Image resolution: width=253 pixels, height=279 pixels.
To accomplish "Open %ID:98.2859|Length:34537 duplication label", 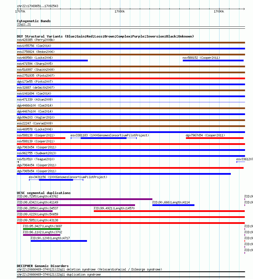I will pos(38,208).
